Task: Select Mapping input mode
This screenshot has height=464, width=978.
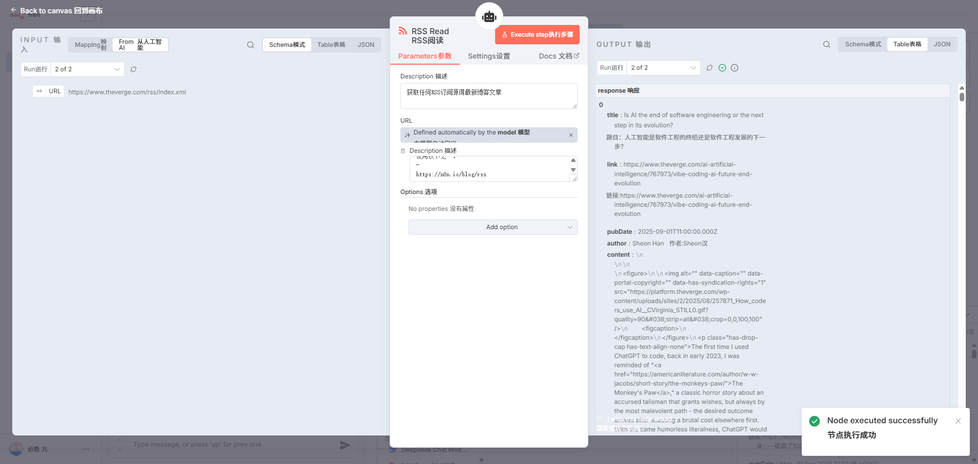Action: pyautogui.click(x=90, y=45)
